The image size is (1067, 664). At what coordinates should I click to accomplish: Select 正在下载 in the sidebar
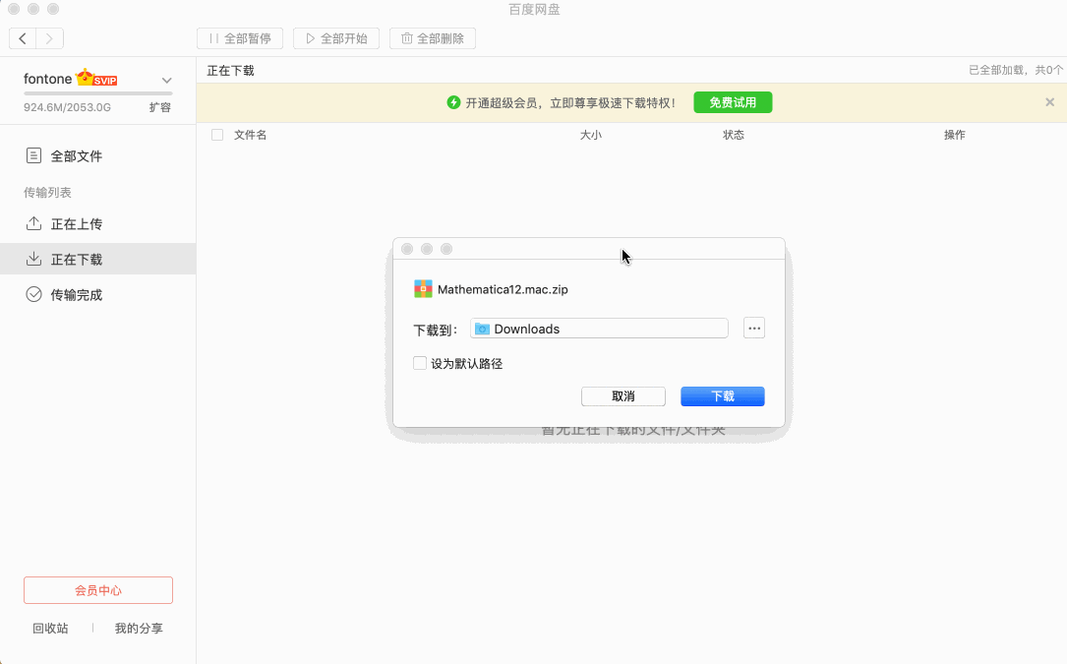tap(98, 260)
